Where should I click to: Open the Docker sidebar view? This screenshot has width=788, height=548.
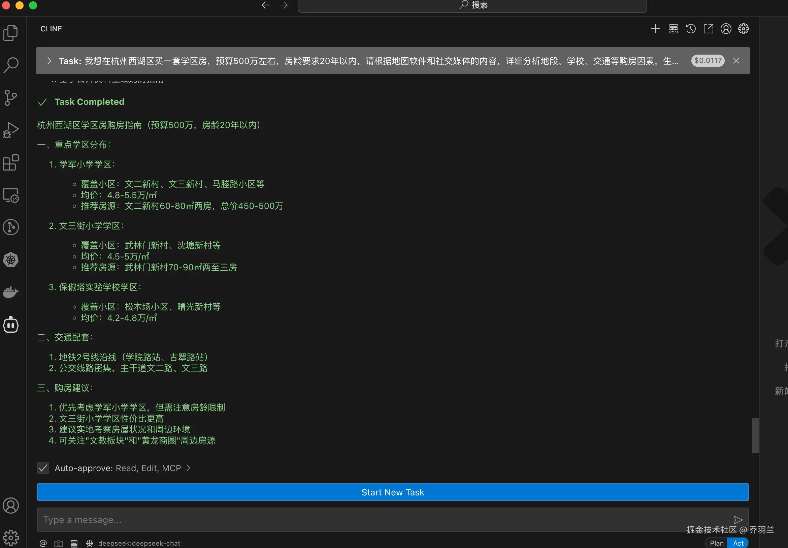click(11, 292)
